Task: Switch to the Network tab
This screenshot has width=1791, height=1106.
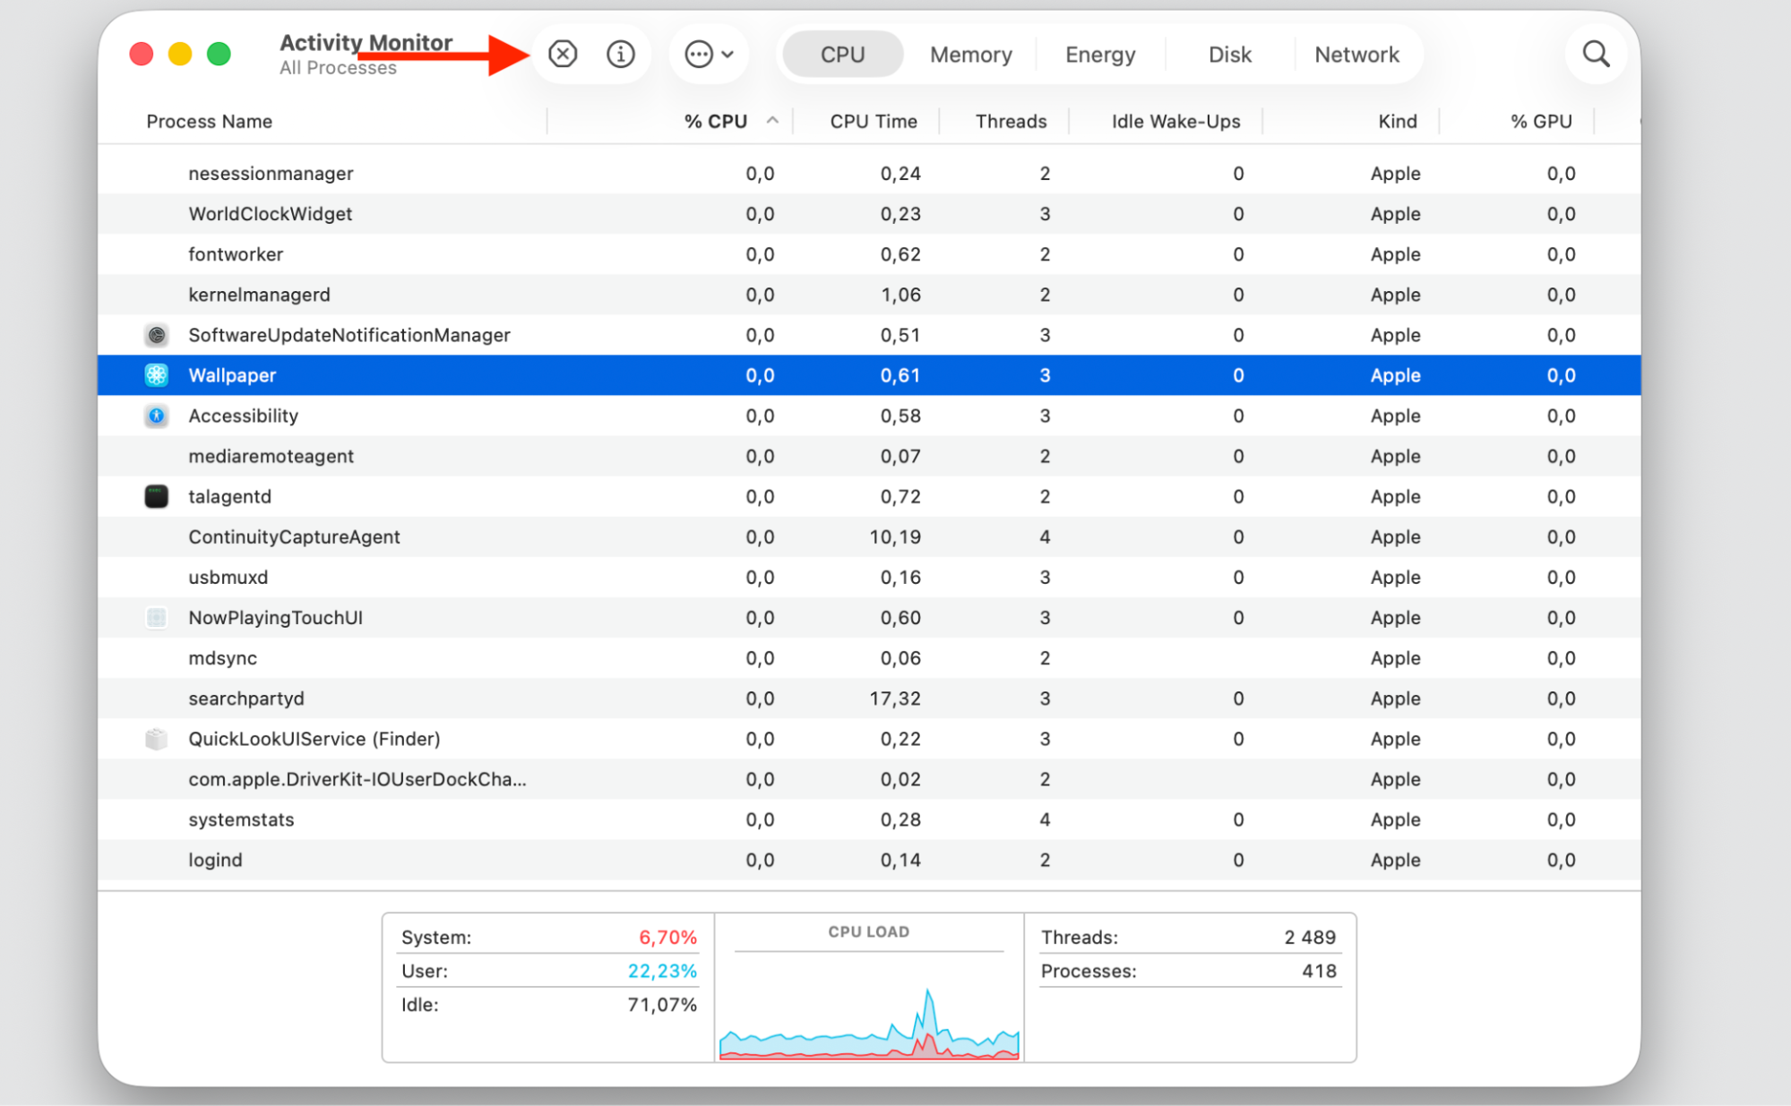Action: [1356, 55]
